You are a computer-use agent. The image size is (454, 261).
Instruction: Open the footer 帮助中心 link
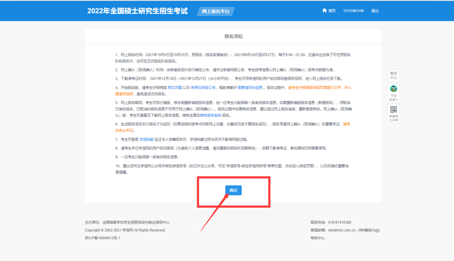318,238
